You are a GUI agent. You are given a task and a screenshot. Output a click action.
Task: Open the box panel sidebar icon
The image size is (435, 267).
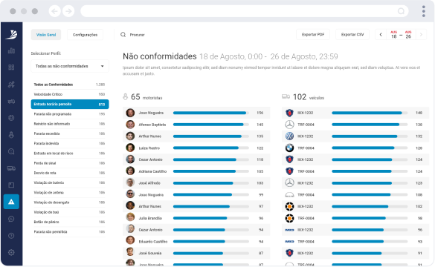[11, 185]
